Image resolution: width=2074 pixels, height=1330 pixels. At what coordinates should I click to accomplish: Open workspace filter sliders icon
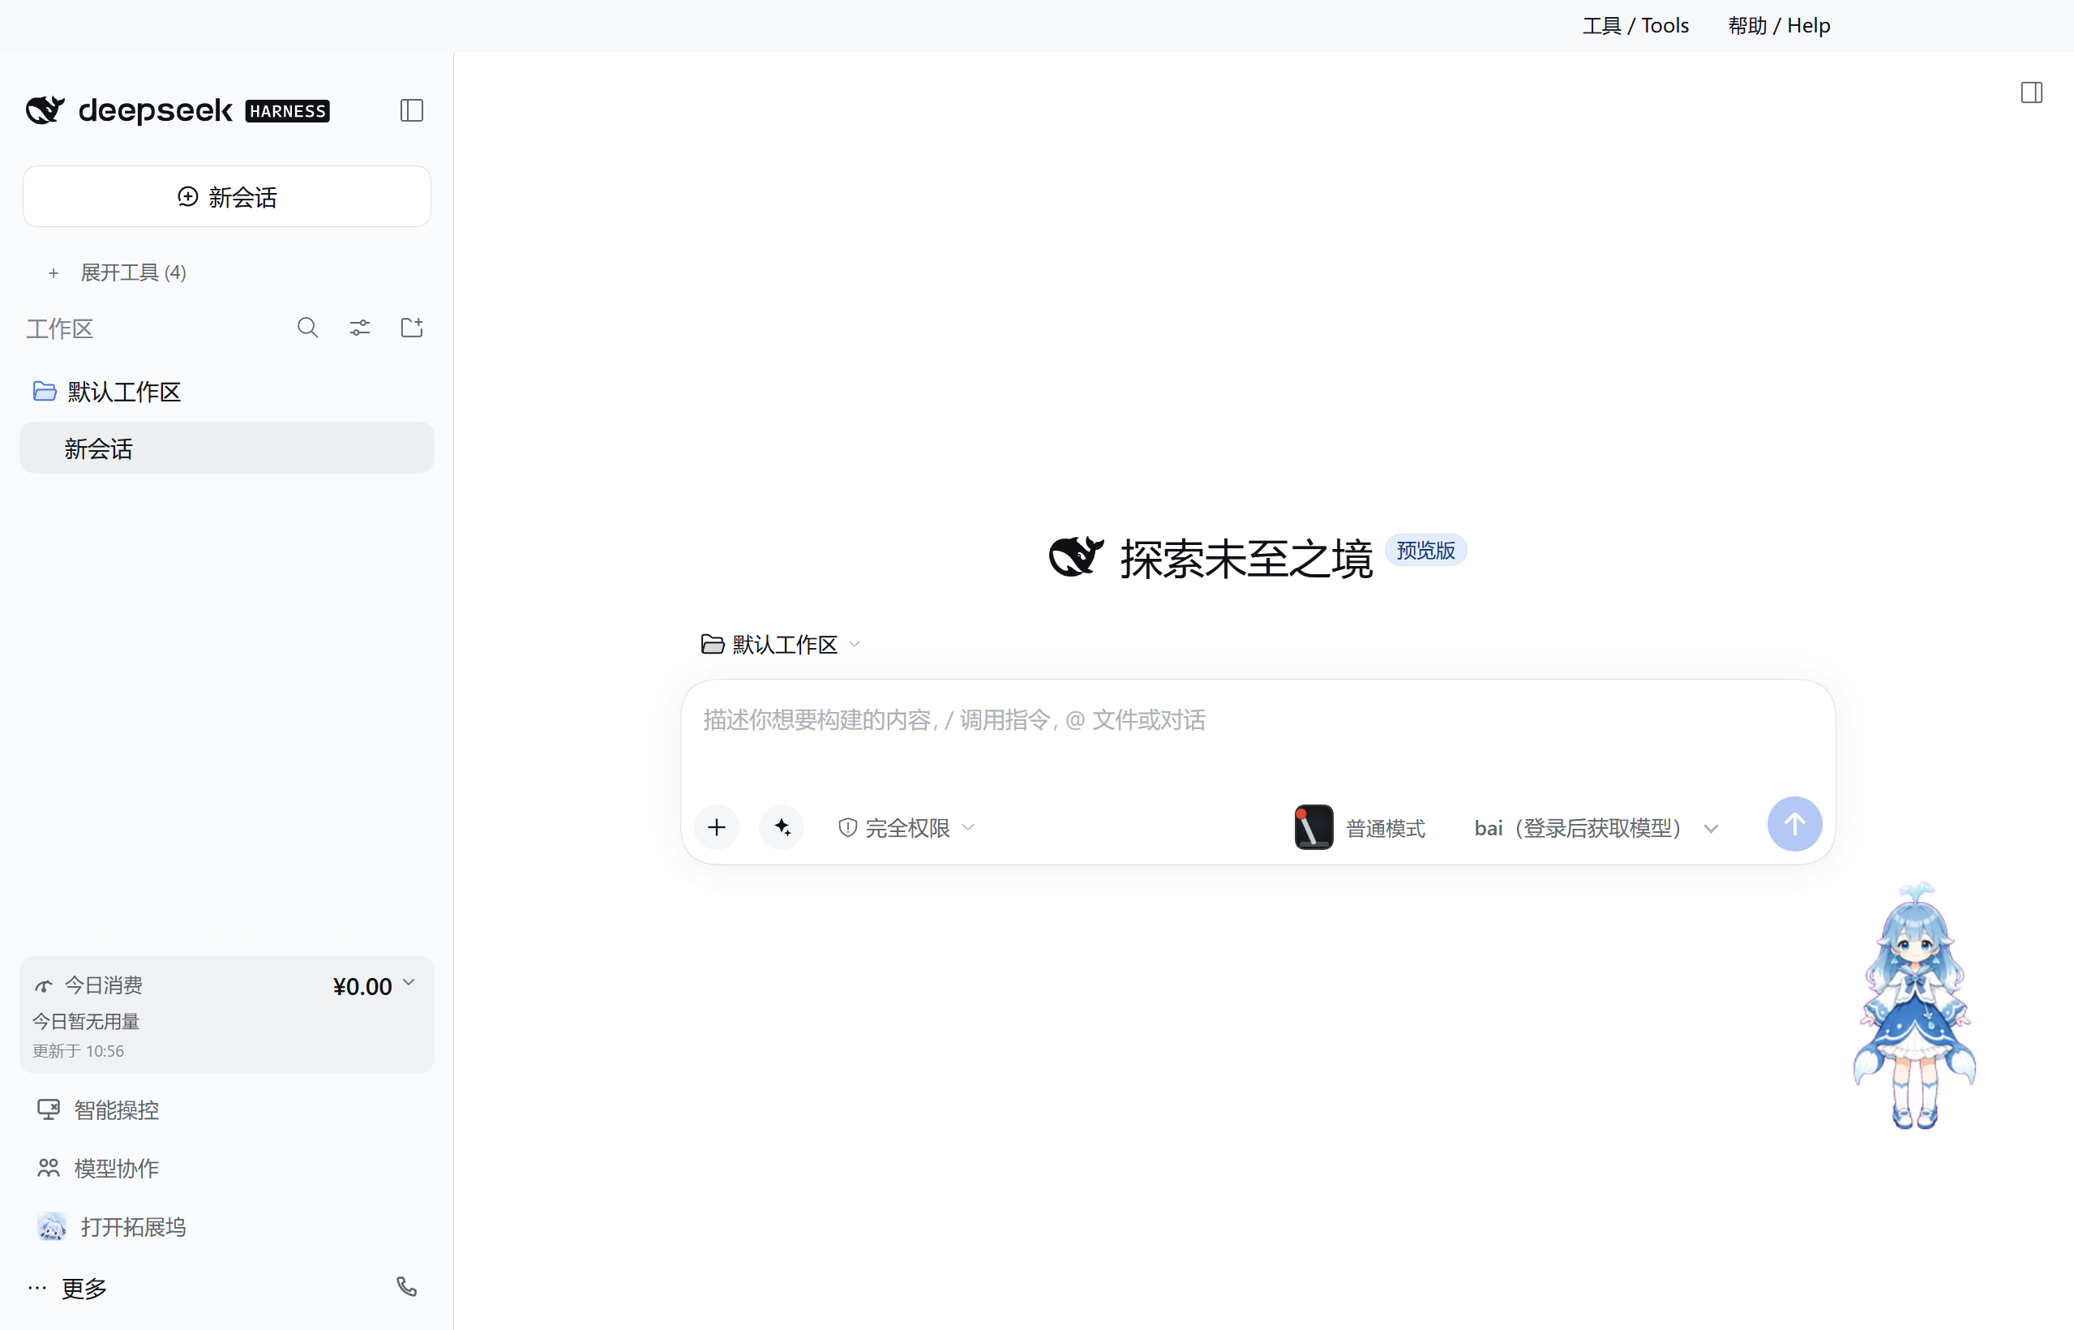coord(360,328)
